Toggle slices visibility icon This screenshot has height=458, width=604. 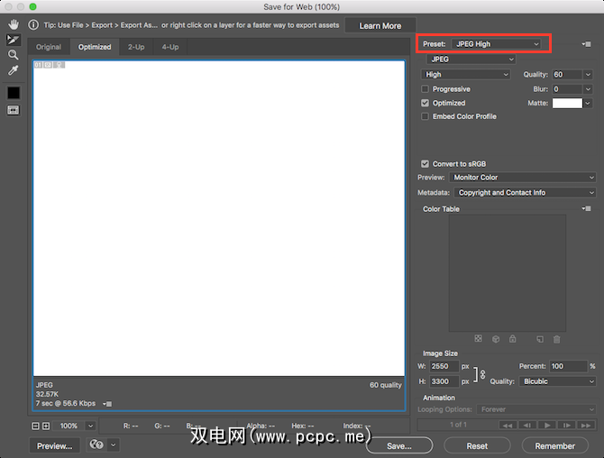(x=14, y=111)
